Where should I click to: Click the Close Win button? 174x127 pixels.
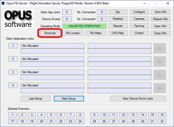click(160, 33)
